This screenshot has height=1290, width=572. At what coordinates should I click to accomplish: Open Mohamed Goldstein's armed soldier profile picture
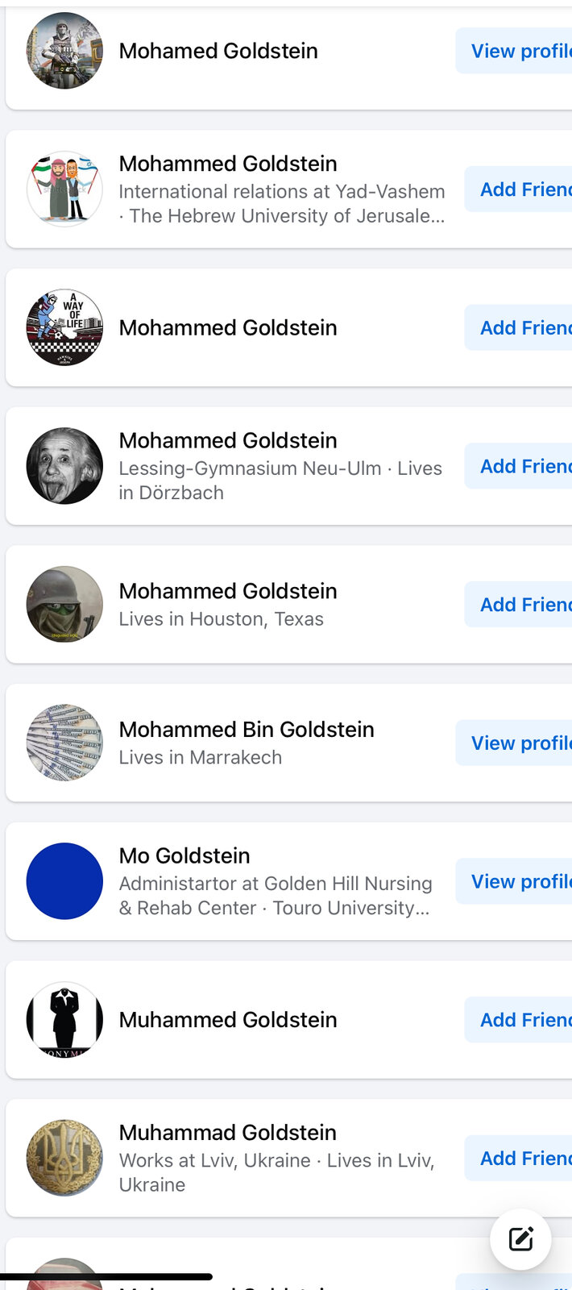(x=64, y=51)
